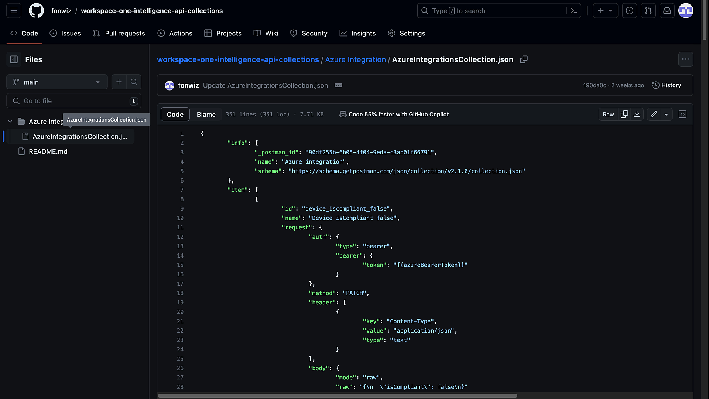Search the repository file tree
The image size is (709, 399).
click(134, 82)
